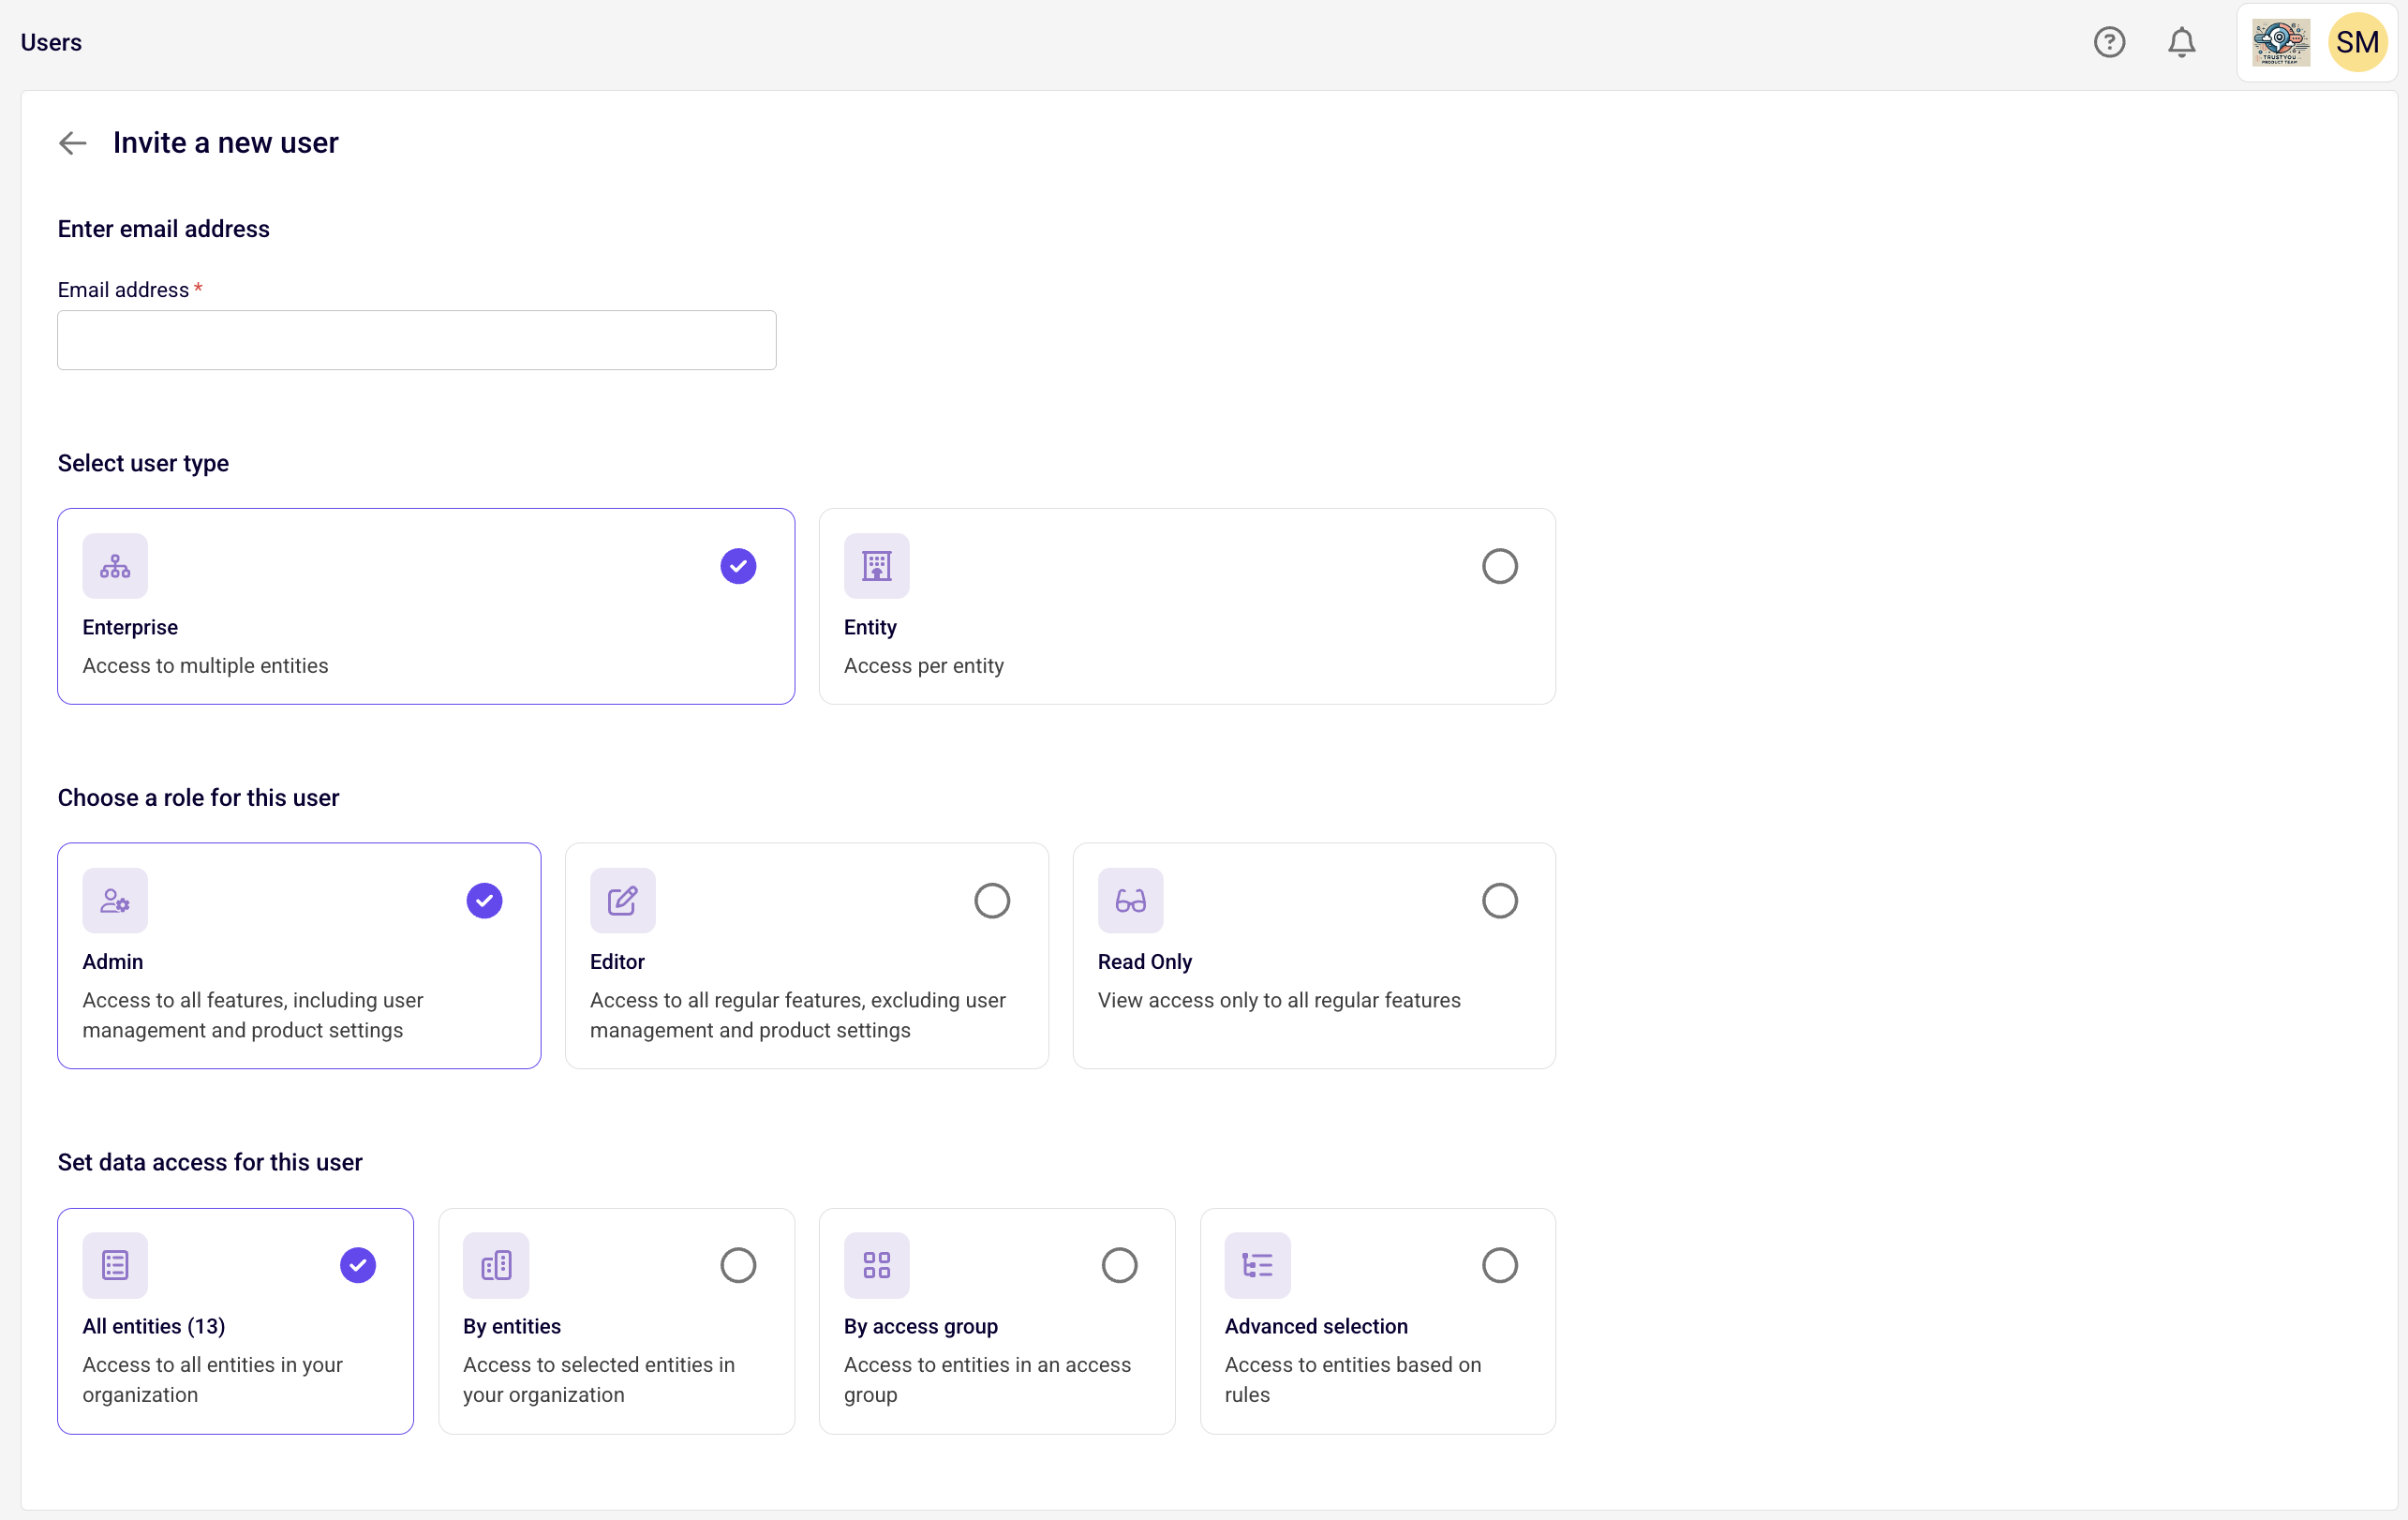Screen dimensions: 2408x1520
Task: Click the By access group grid icon
Action: [876, 1265]
